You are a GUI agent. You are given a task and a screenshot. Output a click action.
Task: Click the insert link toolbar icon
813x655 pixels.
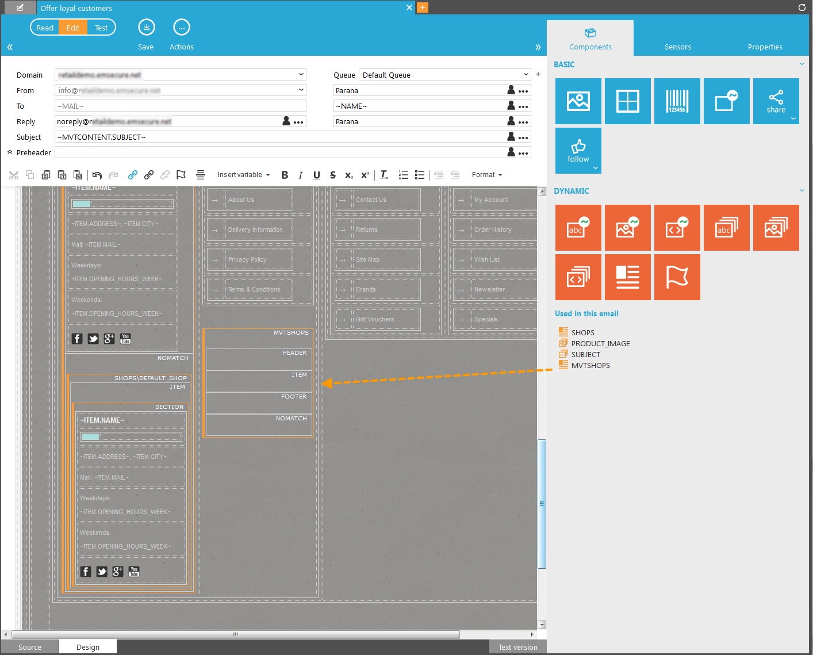pyautogui.click(x=133, y=175)
